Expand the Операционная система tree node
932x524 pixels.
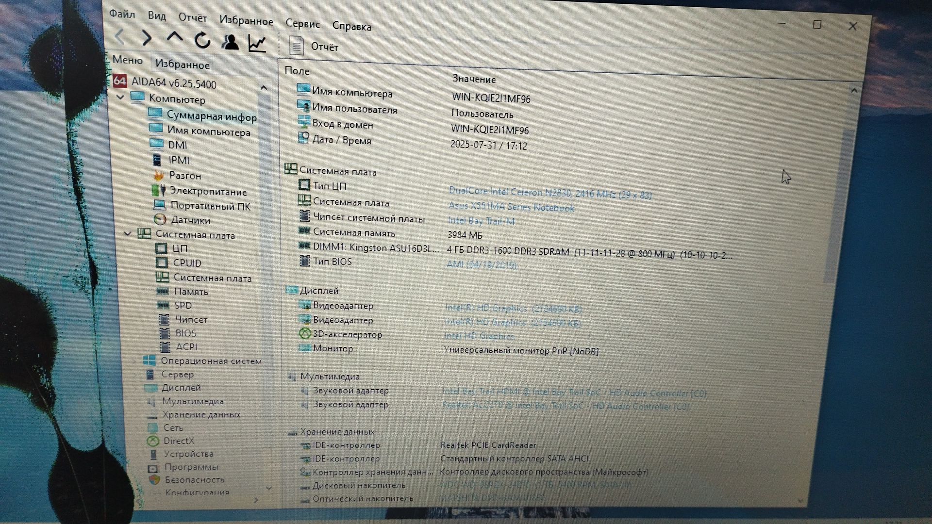pos(134,360)
